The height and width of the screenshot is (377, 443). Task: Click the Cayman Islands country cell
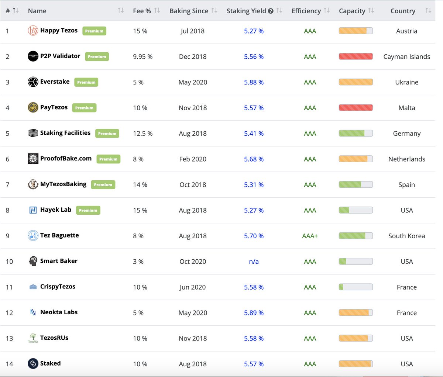pyautogui.click(x=406, y=56)
